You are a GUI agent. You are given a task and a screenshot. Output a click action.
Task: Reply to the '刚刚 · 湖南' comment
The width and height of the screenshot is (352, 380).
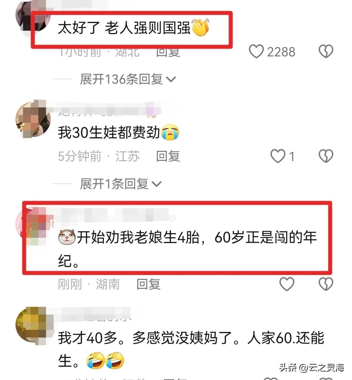pyautogui.click(x=148, y=284)
